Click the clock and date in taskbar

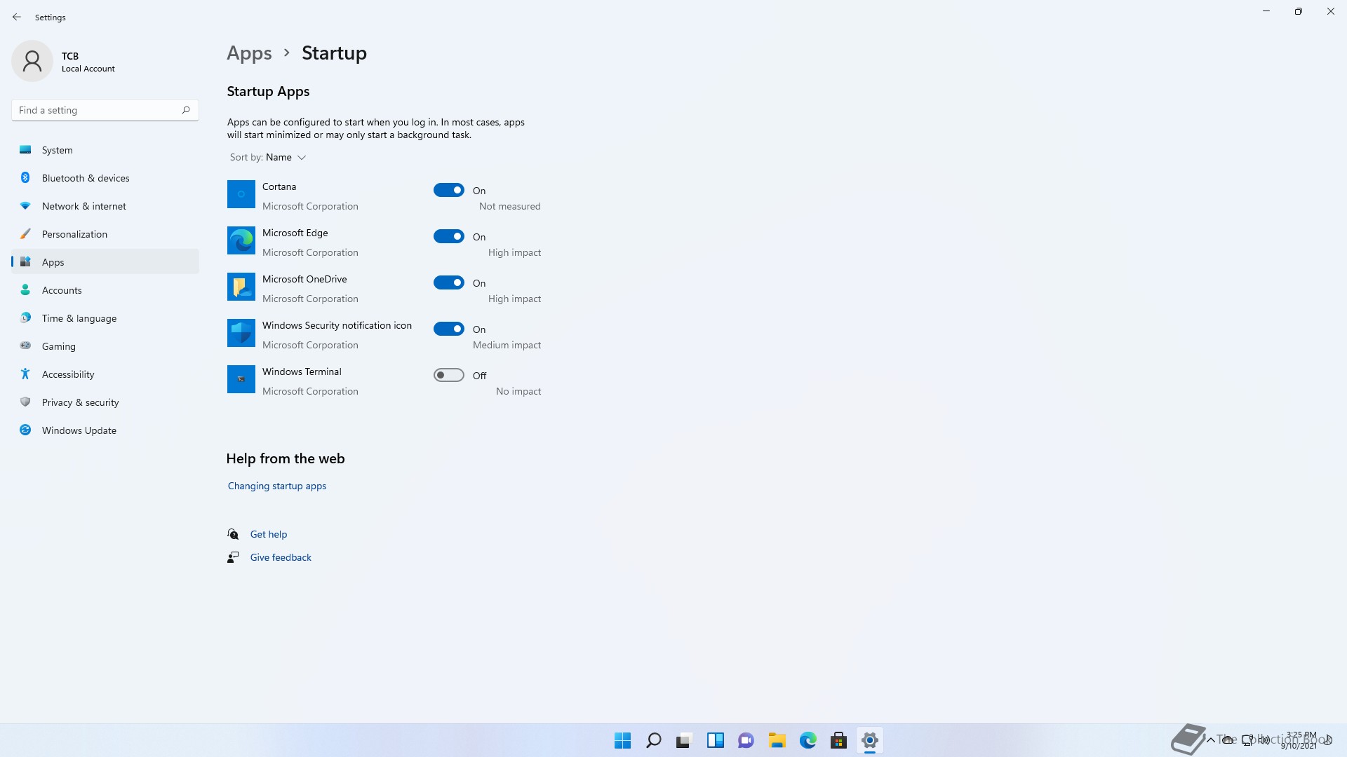pyautogui.click(x=1300, y=740)
